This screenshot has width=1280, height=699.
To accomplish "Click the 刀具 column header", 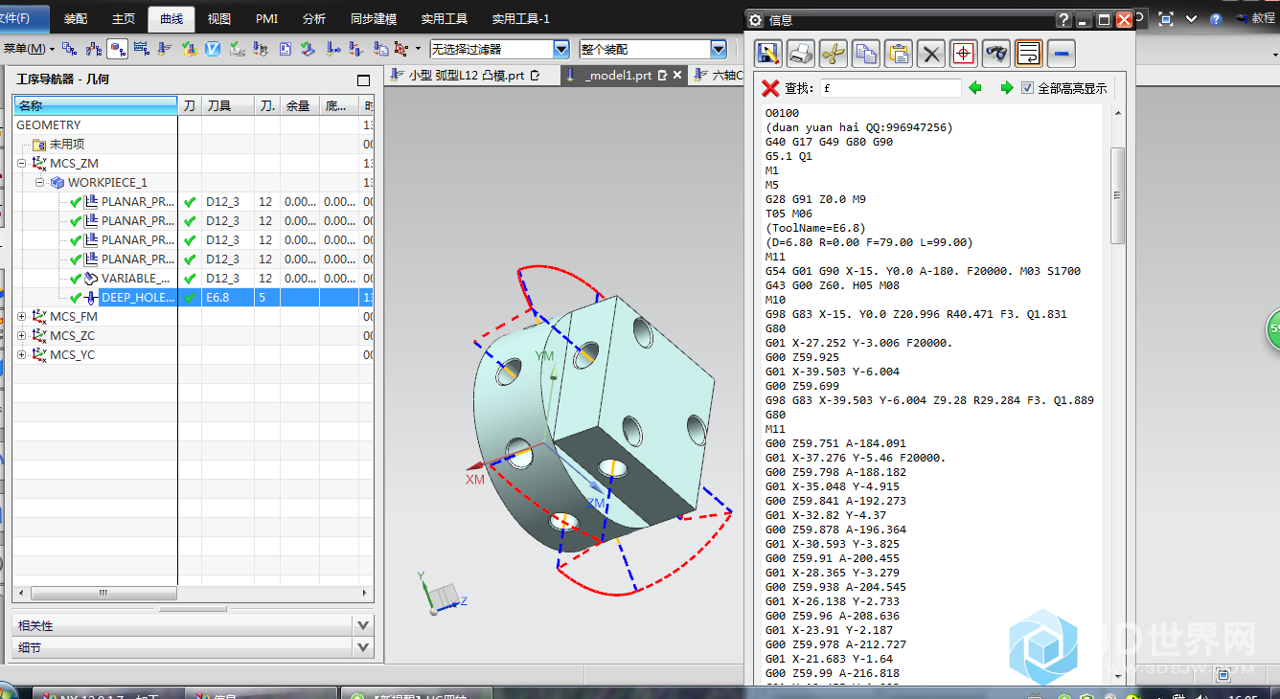I will (227, 105).
